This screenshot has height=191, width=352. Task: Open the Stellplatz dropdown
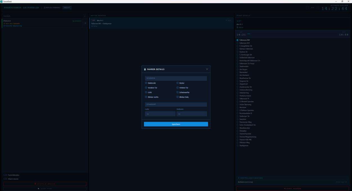click(191, 114)
